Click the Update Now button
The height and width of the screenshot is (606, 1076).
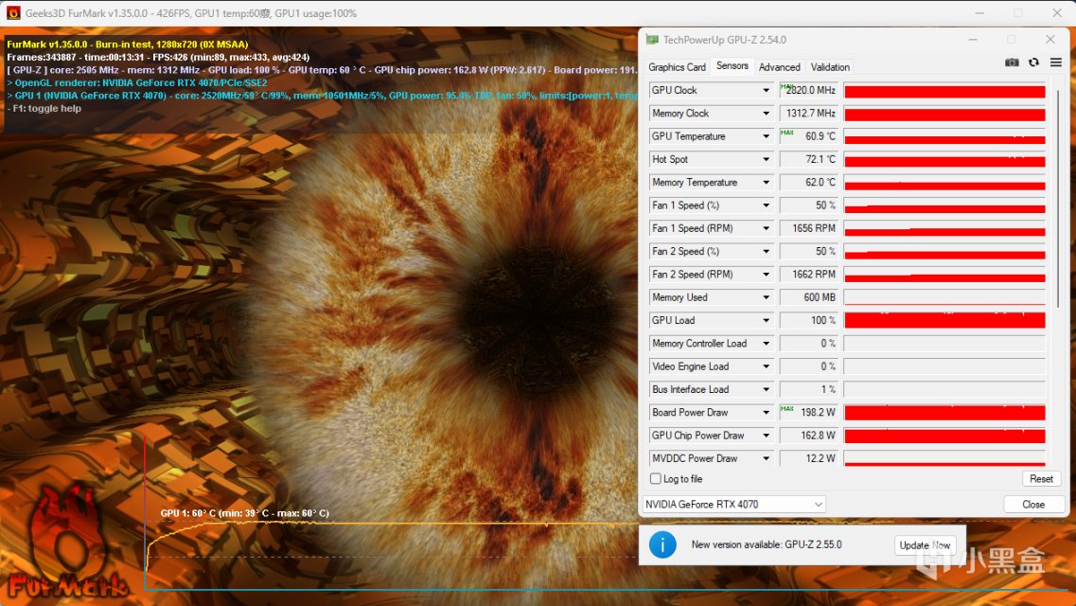[926, 545]
